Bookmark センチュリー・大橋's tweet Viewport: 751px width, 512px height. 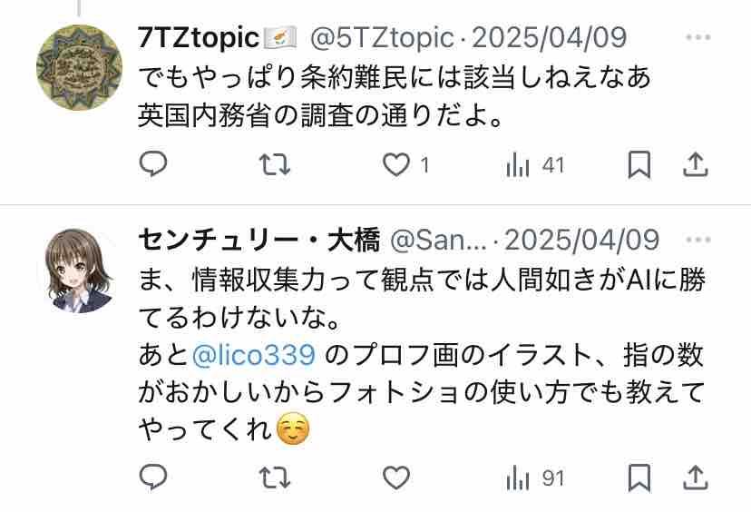(639, 478)
